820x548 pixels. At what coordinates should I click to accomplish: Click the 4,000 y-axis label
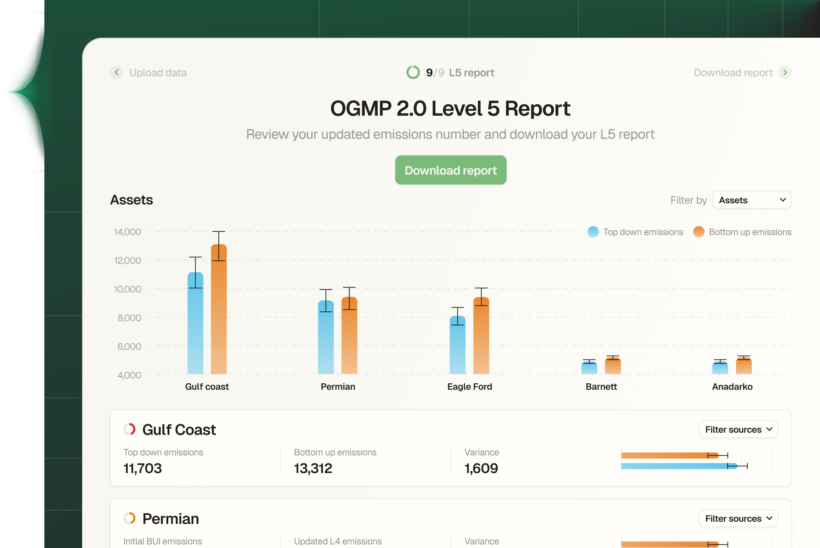tap(129, 375)
